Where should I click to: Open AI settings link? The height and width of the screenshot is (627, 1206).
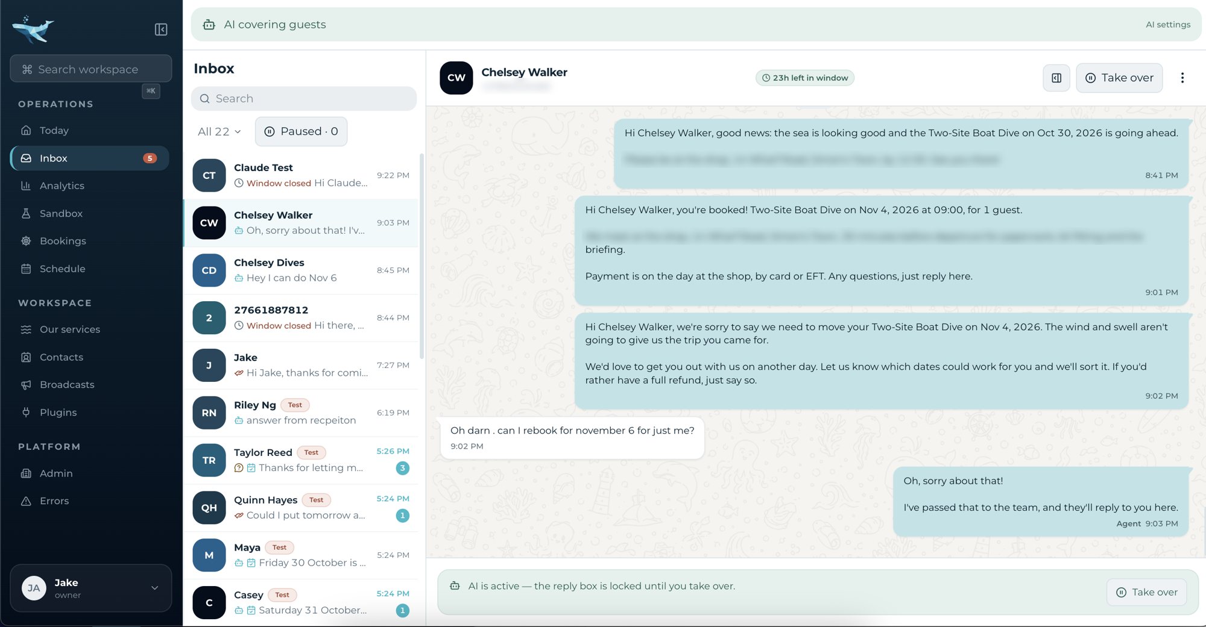click(1168, 25)
